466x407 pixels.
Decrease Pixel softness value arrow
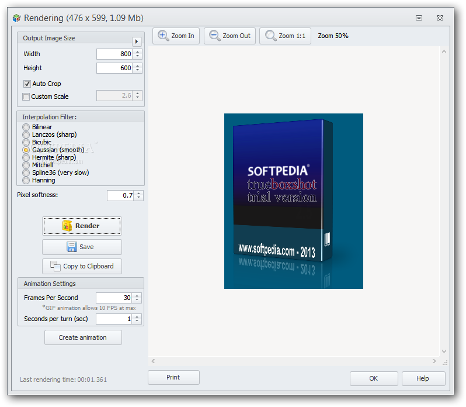point(138,198)
